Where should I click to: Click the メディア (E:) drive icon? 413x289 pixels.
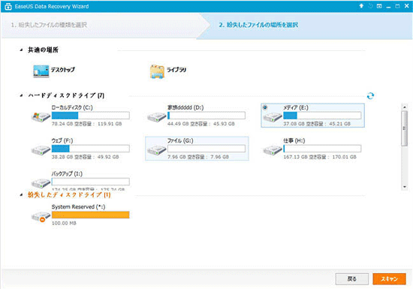(x=273, y=117)
